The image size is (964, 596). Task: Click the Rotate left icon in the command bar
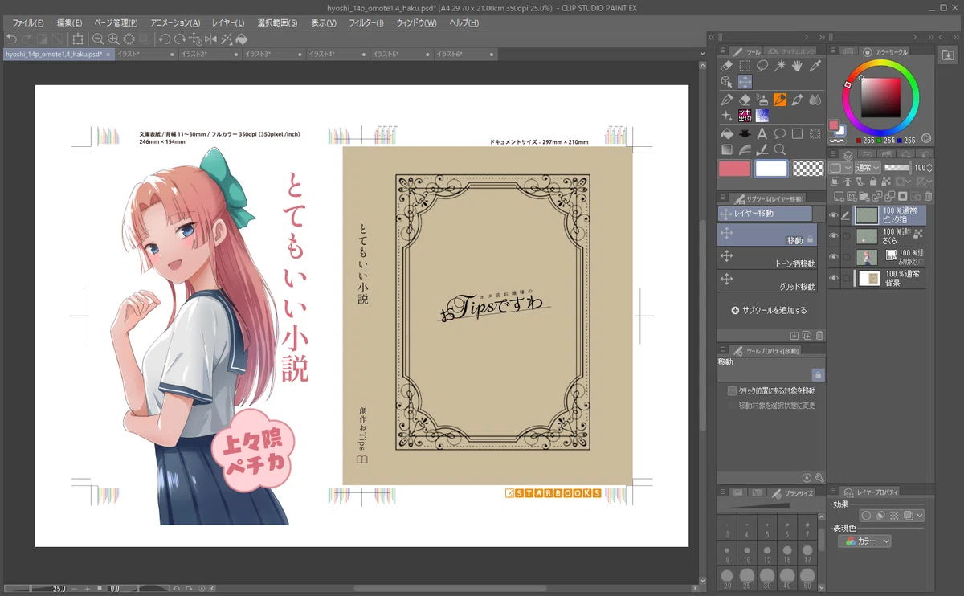click(x=164, y=39)
